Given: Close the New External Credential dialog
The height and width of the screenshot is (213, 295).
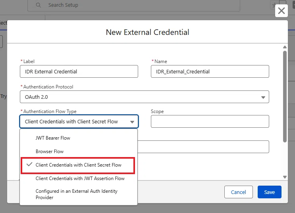Looking at the screenshot, I should point(281,11).
